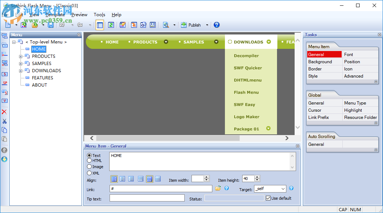Click the refresh preview icon on the toolbar
The width and height of the screenshot is (383, 213).
111,25
